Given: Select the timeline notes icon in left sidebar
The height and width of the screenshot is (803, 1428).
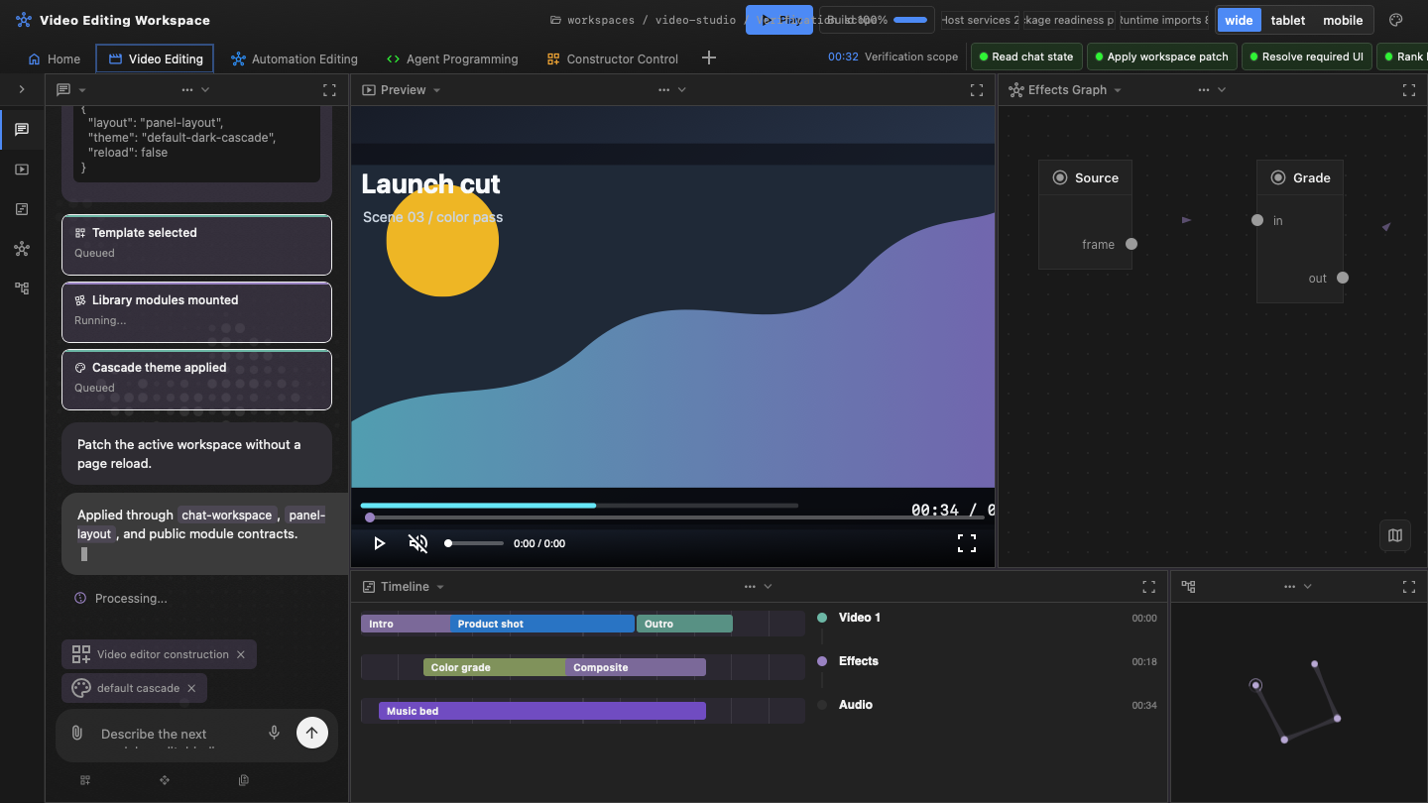Looking at the screenshot, I should pos(22,209).
